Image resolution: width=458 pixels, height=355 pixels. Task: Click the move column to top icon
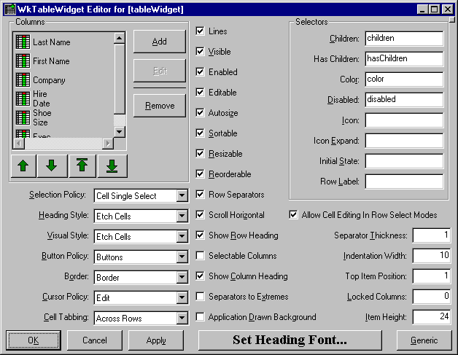82,165
